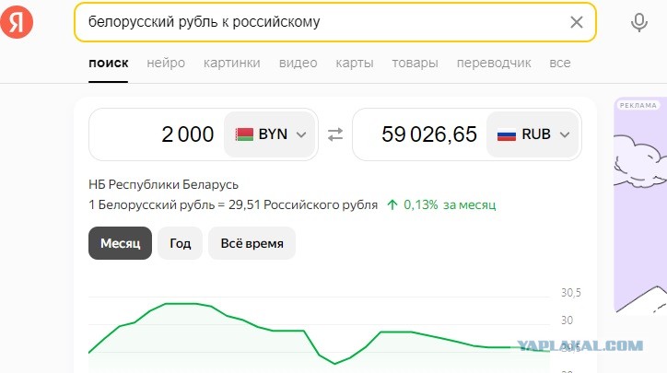Click the search query text field

pyautogui.click(x=323, y=22)
